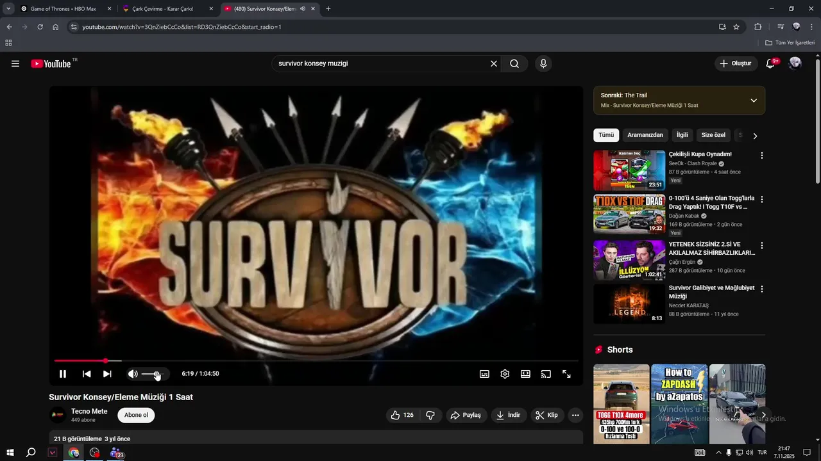This screenshot has width=821, height=461.
Task: Go to YouTube home via logo
Action: pyautogui.click(x=51, y=63)
